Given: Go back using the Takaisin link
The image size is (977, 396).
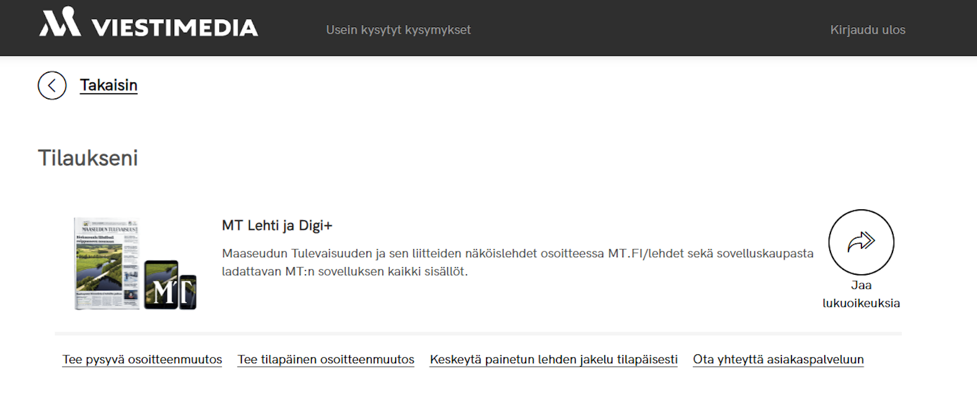Looking at the screenshot, I should coord(108,85).
